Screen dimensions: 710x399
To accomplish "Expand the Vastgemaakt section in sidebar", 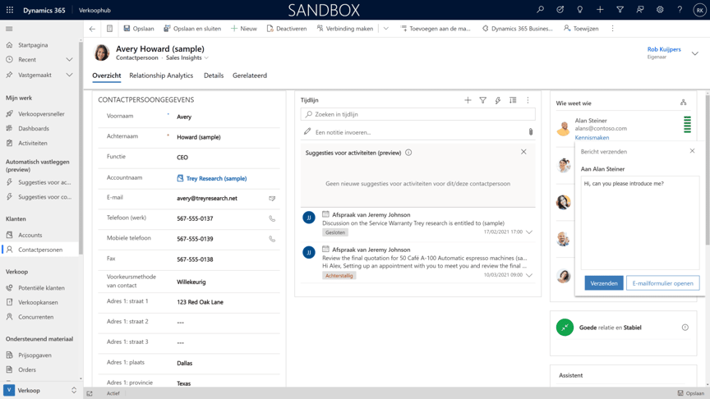I will click(69, 75).
